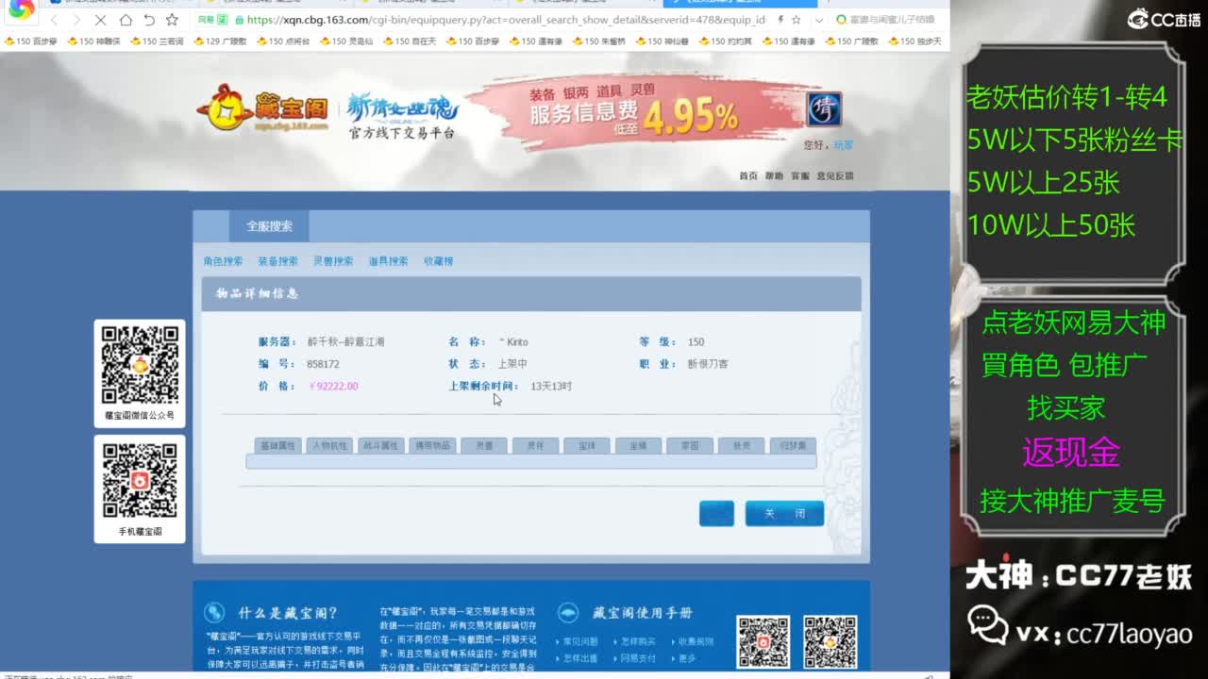This screenshot has height=679, width=1208.
Task: Open the address bar suggestions chevron
Action: coord(819,20)
